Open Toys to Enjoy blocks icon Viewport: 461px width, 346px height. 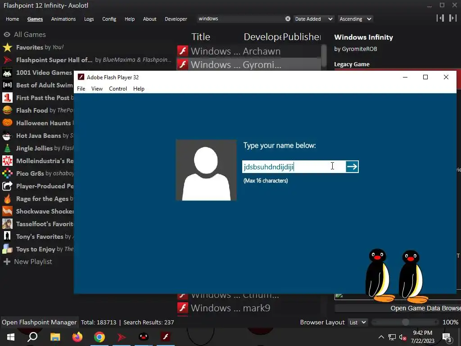7,249
